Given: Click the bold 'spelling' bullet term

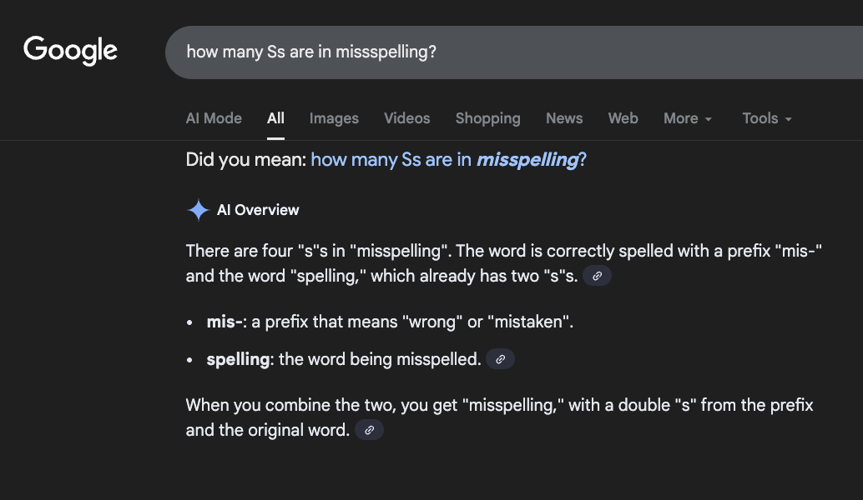Looking at the screenshot, I should [238, 359].
